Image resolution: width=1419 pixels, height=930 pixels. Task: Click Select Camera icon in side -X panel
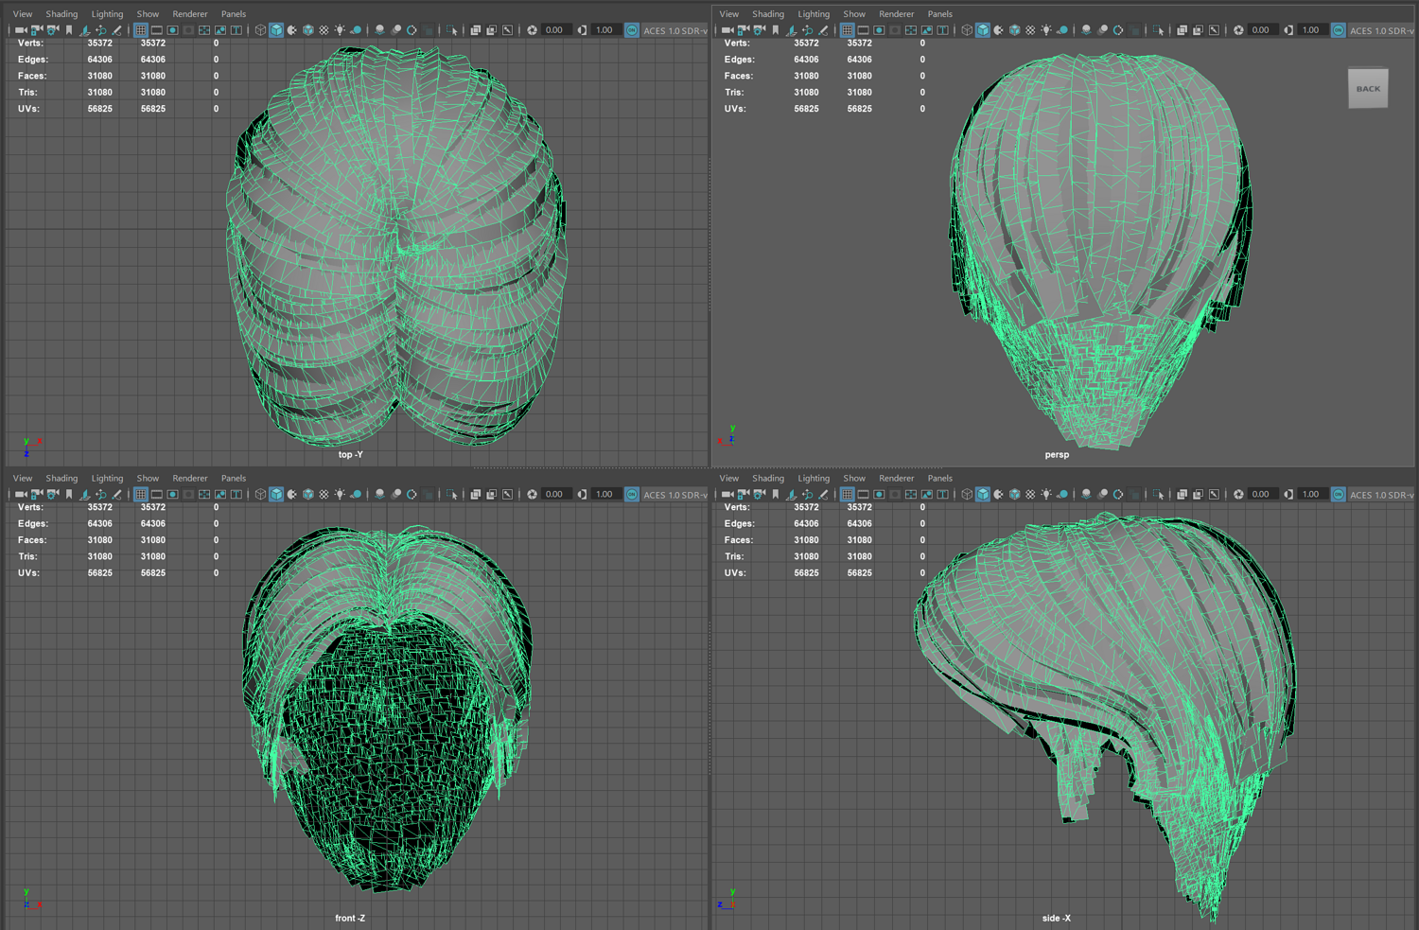727,494
